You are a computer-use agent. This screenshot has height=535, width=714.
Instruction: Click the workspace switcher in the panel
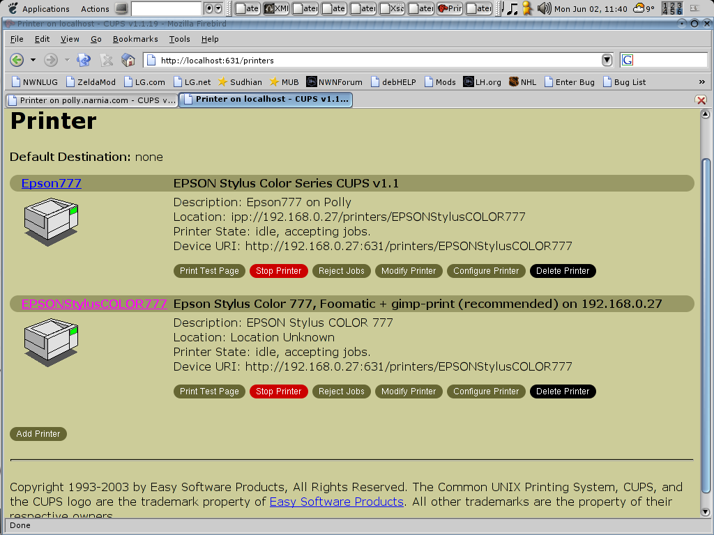pyautogui.click(x=672, y=8)
